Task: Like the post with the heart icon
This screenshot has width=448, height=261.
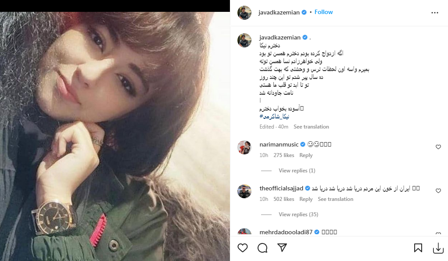Action: coord(243,247)
